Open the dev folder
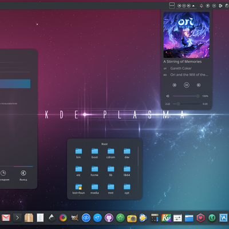Screen dimensions: 229x229 pos(127,153)
